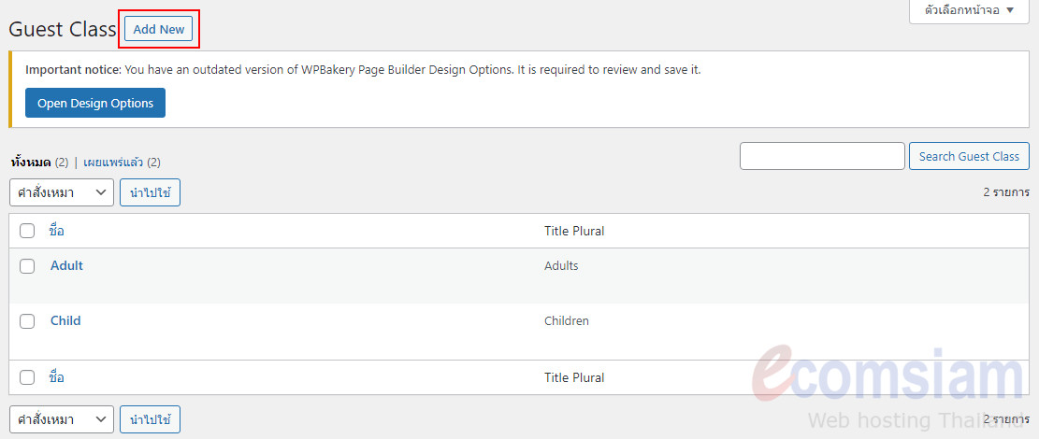
Task: Click the Open Design Options button
Action: click(x=95, y=103)
